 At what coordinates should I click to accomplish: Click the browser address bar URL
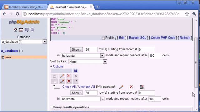(x=103, y=14)
